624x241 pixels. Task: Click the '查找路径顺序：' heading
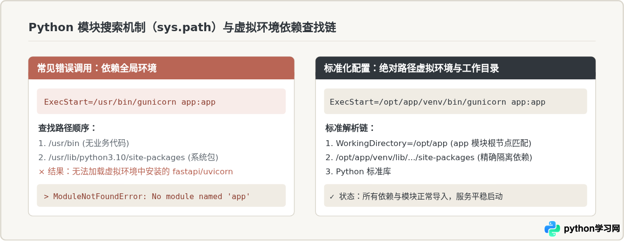point(67,128)
